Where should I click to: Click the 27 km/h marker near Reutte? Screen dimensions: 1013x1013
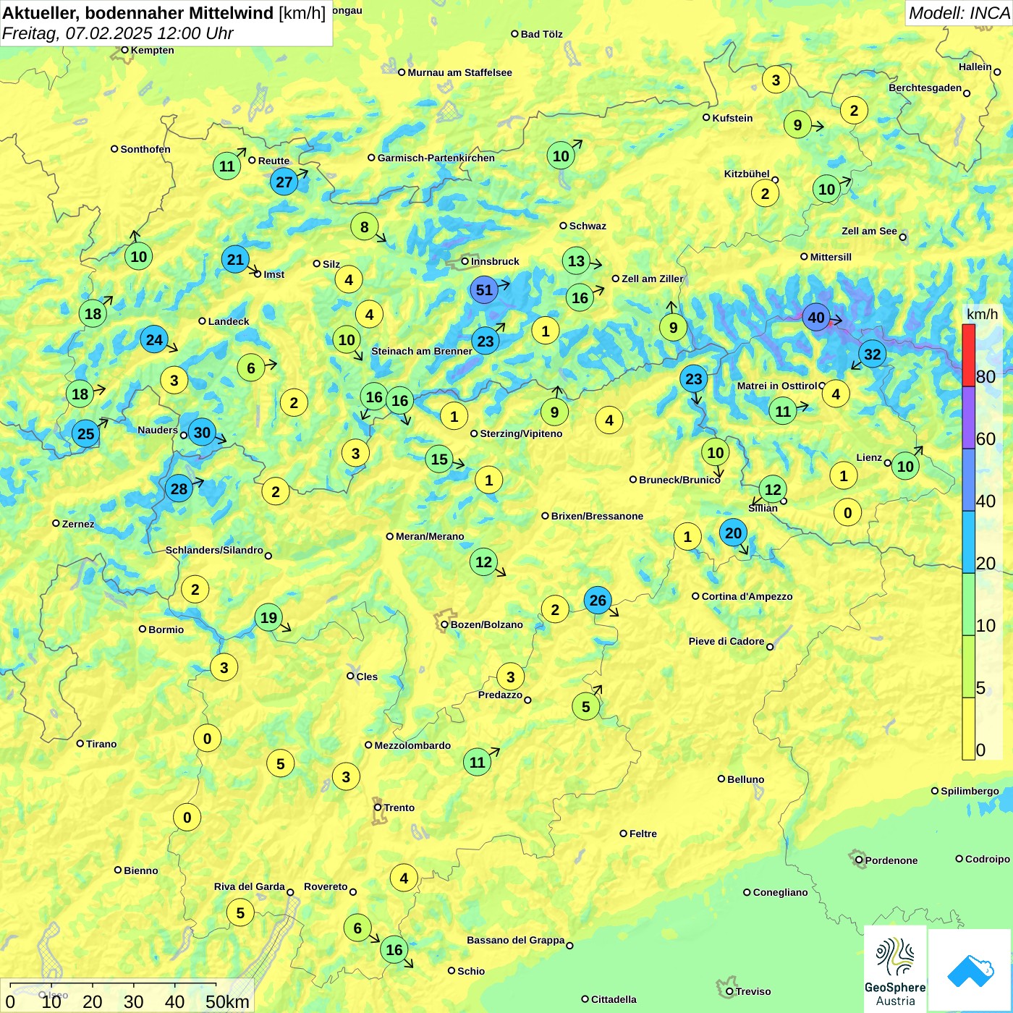pyautogui.click(x=284, y=182)
